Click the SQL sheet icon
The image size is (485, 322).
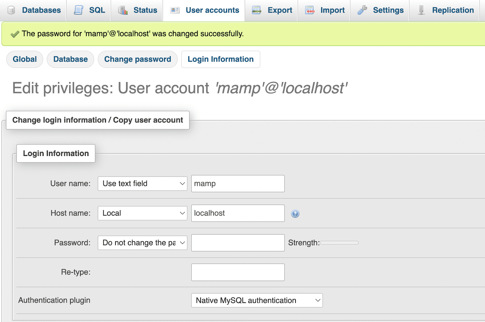click(x=79, y=10)
